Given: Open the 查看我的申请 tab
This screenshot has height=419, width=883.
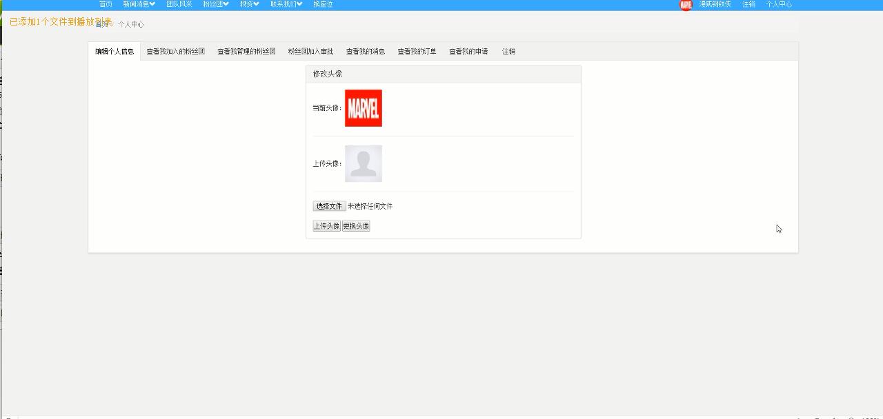Looking at the screenshot, I should click(468, 52).
